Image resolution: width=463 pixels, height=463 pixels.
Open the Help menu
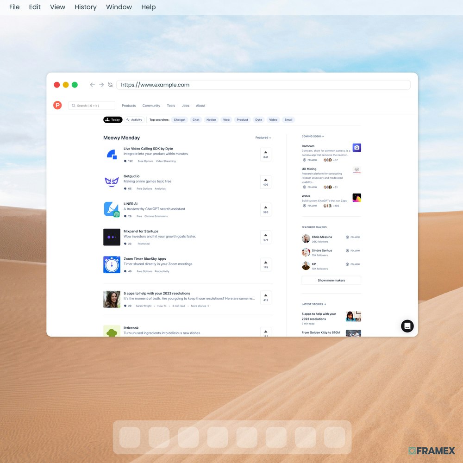coord(148,7)
